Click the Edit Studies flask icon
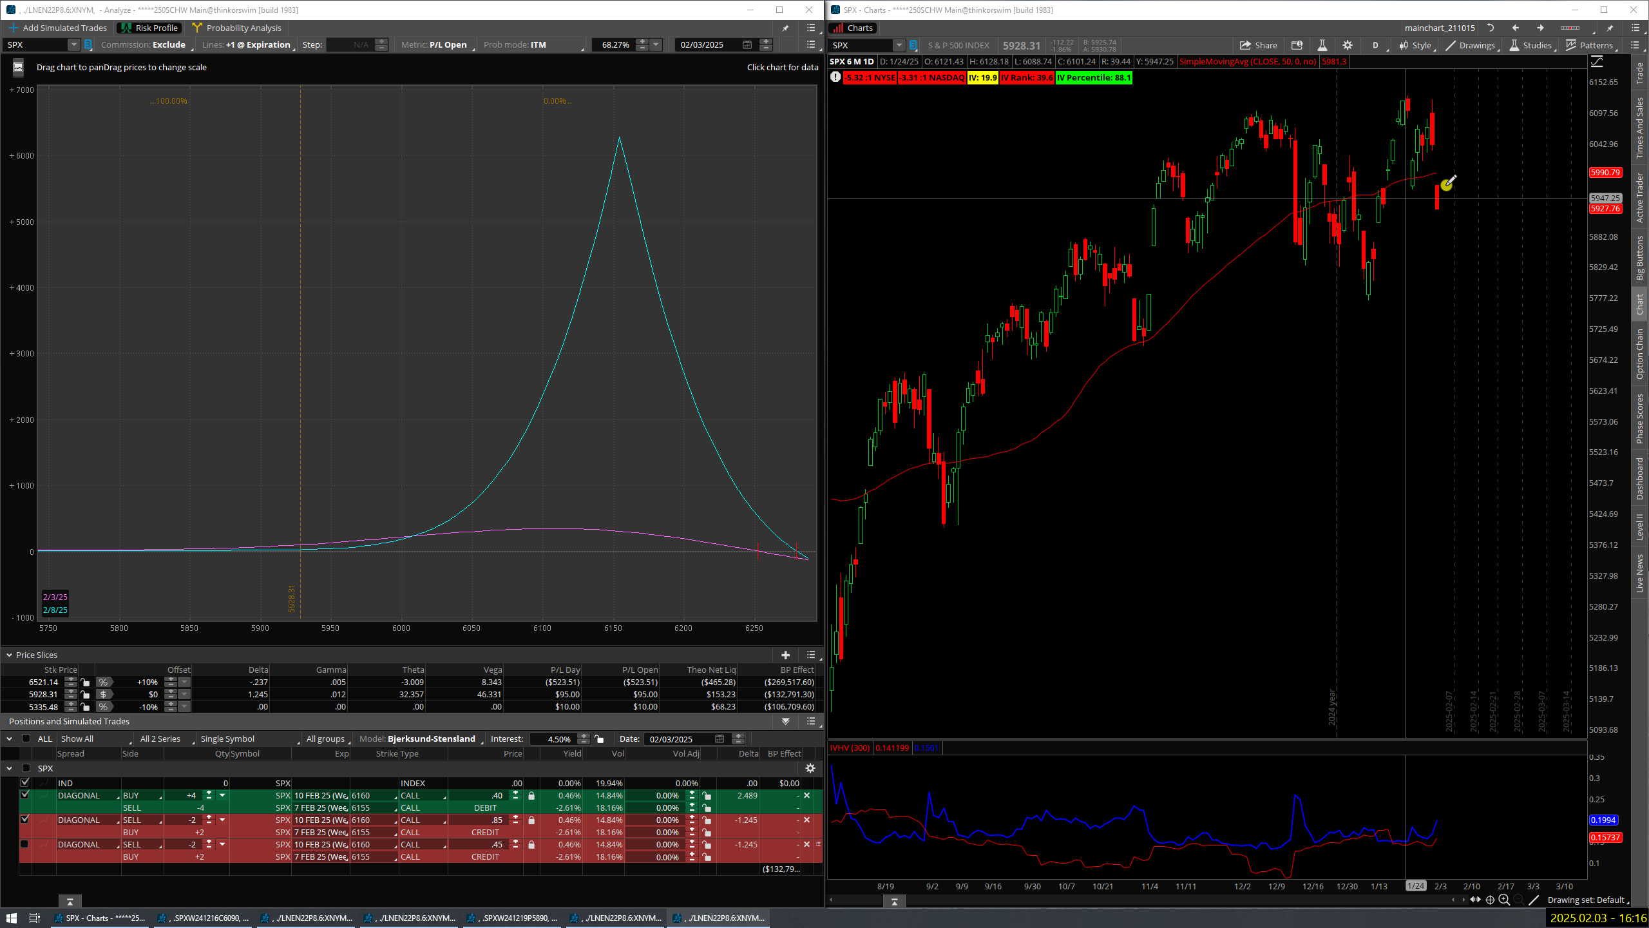The height and width of the screenshot is (928, 1649). tap(1322, 45)
